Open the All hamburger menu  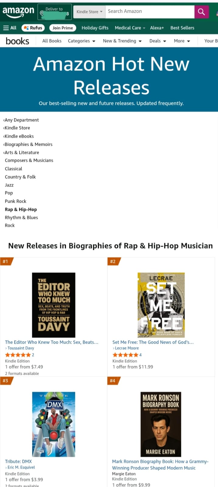coord(10,28)
